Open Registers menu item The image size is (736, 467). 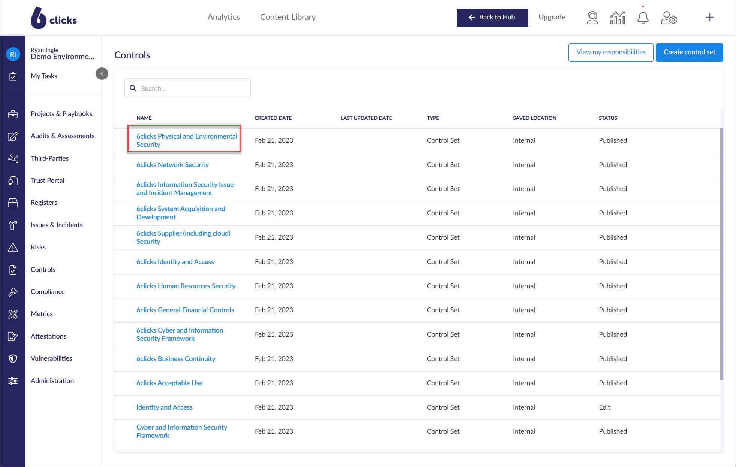coord(44,203)
